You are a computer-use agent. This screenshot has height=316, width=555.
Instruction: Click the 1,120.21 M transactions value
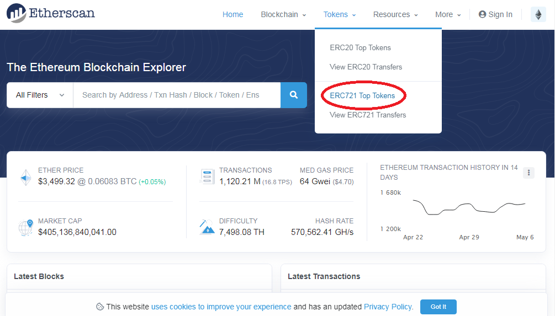point(240,181)
